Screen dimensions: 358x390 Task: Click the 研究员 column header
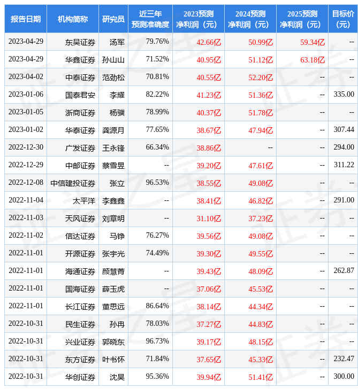[x=113, y=19]
